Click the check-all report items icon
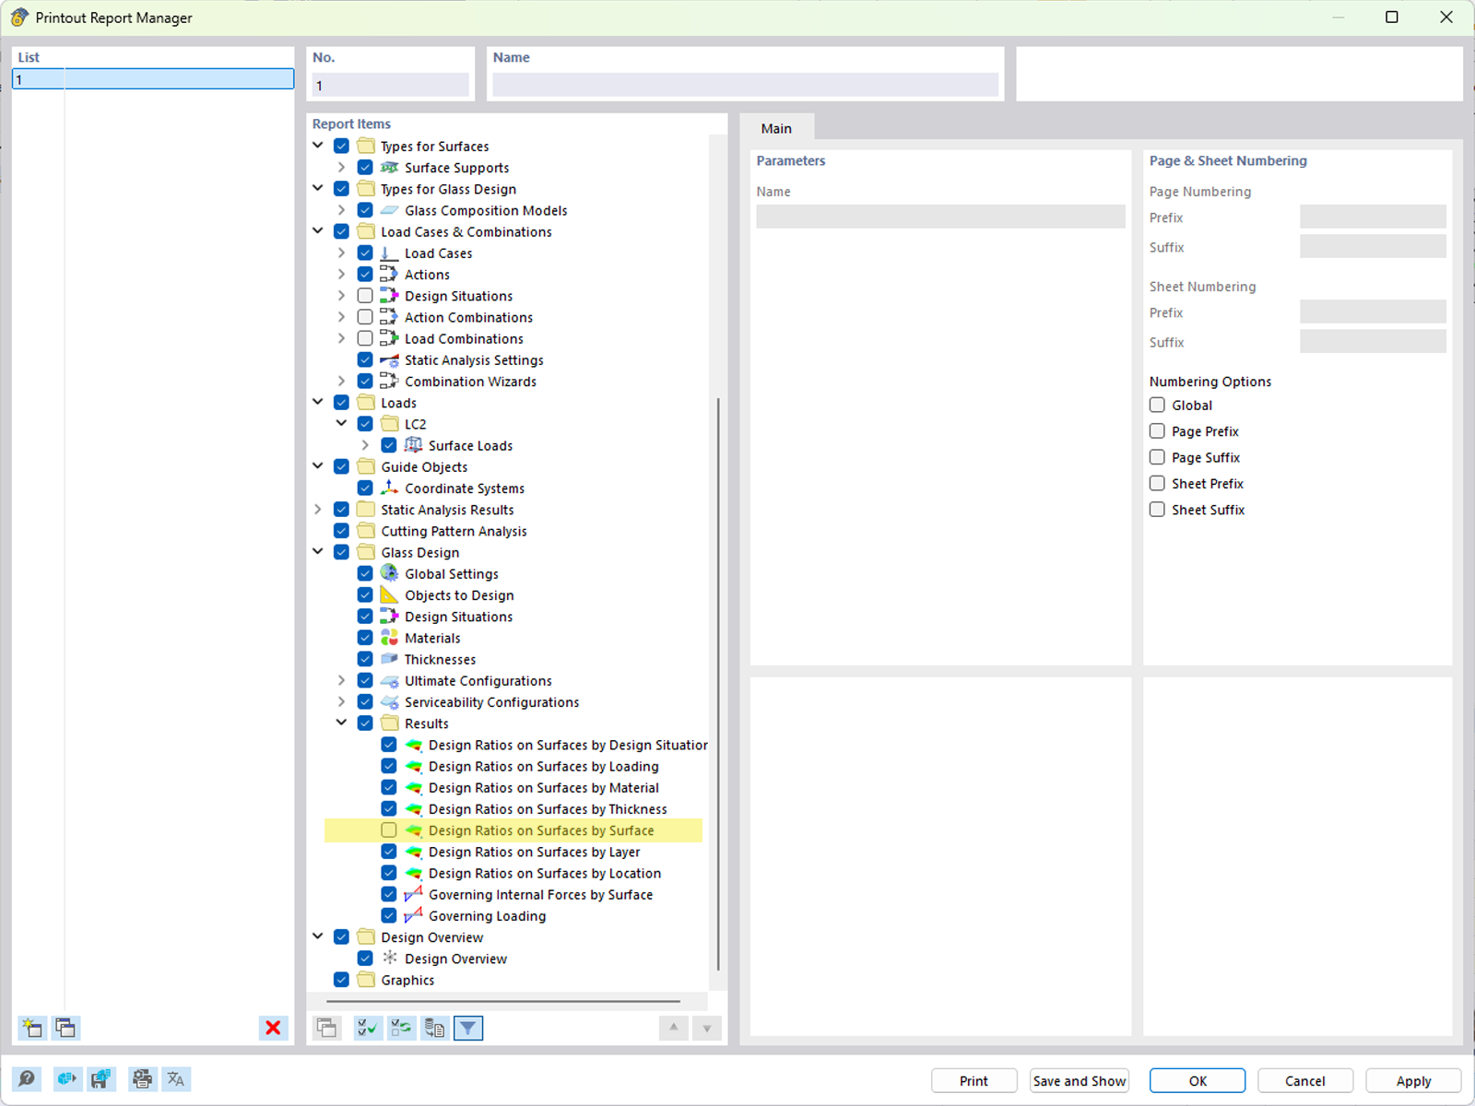Image resolution: width=1475 pixels, height=1106 pixels. click(x=367, y=1028)
